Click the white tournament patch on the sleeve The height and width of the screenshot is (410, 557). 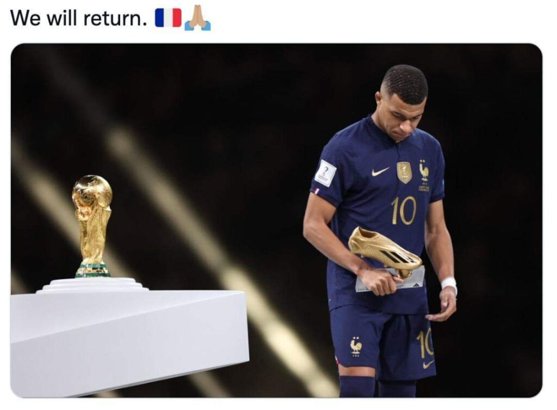325,173
